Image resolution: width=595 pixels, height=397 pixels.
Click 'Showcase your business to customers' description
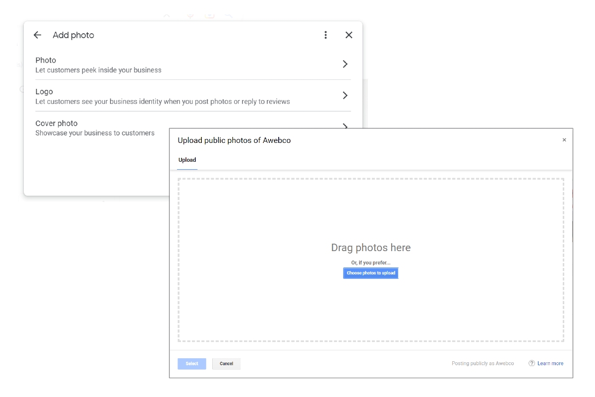click(95, 133)
